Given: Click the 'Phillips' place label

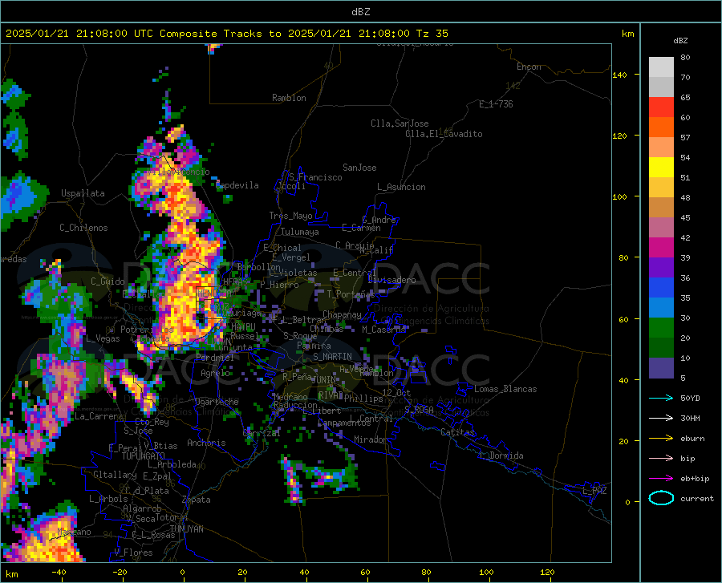Looking at the screenshot, I should (x=363, y=398).
